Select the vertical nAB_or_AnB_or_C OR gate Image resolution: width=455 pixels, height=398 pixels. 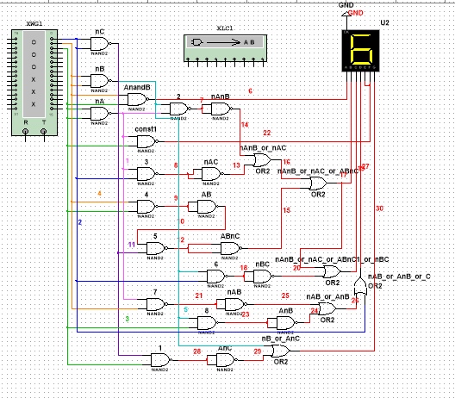[x=360, y=286]
